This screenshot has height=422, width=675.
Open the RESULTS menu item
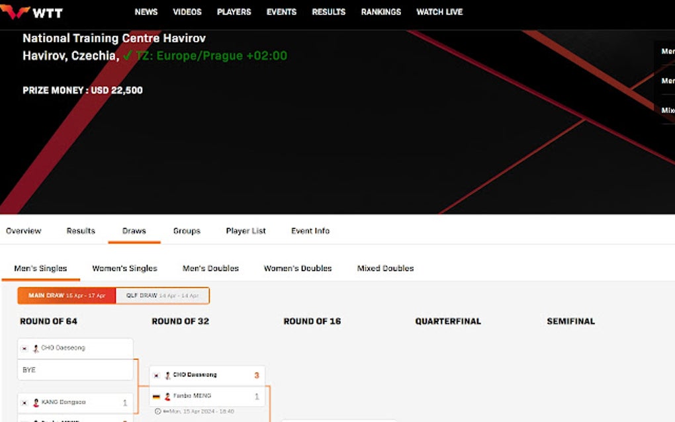pyautogui.click(x=328, y=12)
